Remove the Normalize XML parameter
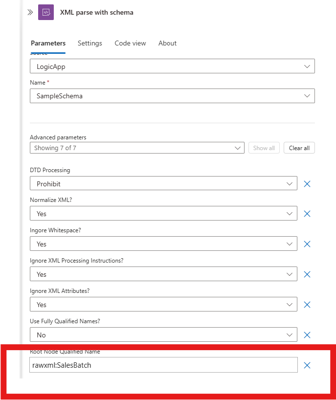 (307, 214)
